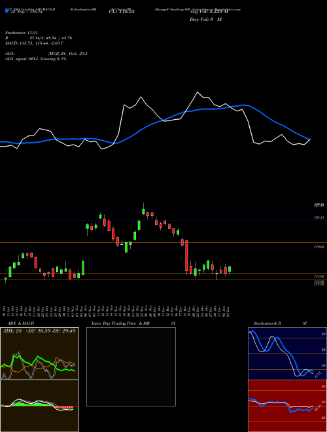Click the tall red candlestick in the price chart
This screenshot has width=327, height=432.
[x=186, y=256]
